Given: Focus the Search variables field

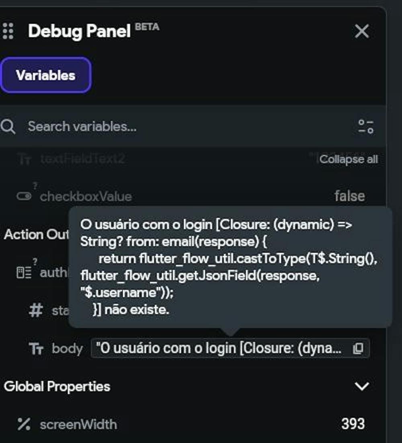Looking at the screenshot, I should [161, 127].
